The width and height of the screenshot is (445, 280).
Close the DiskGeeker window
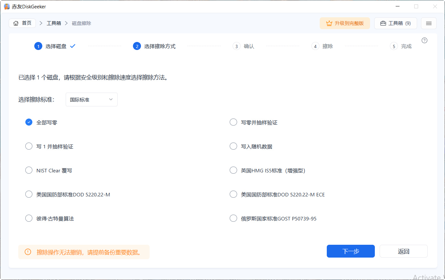[435, 6]
